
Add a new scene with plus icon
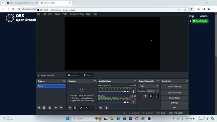pos(39,108)
